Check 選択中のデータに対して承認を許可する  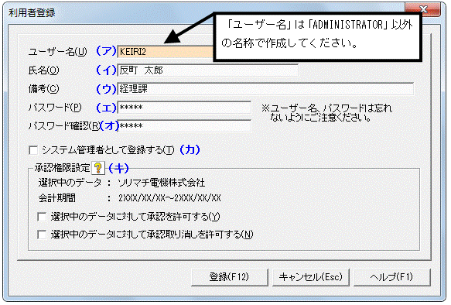(42, 217)
